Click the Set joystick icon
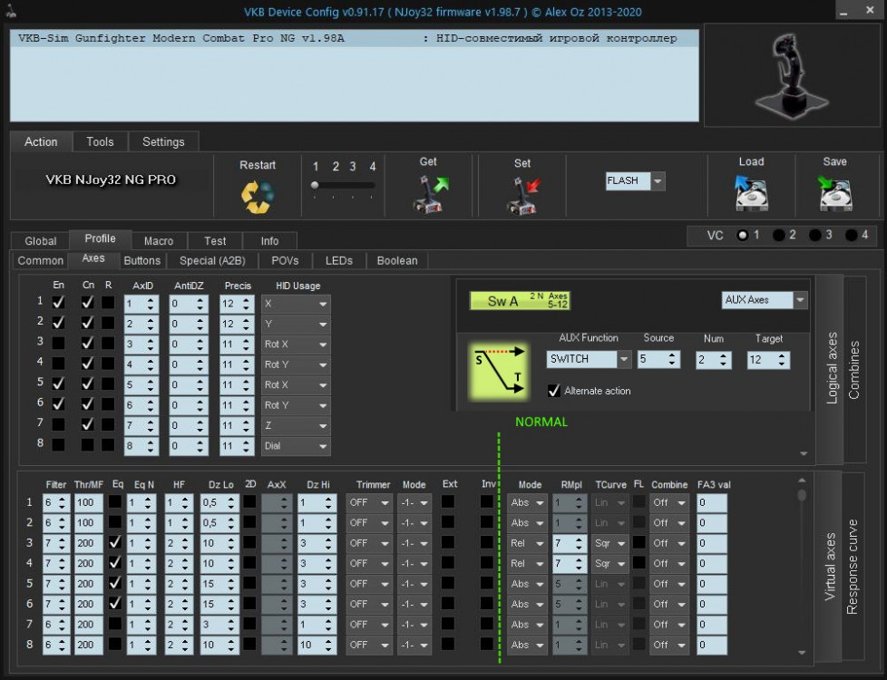 [522, 195]
